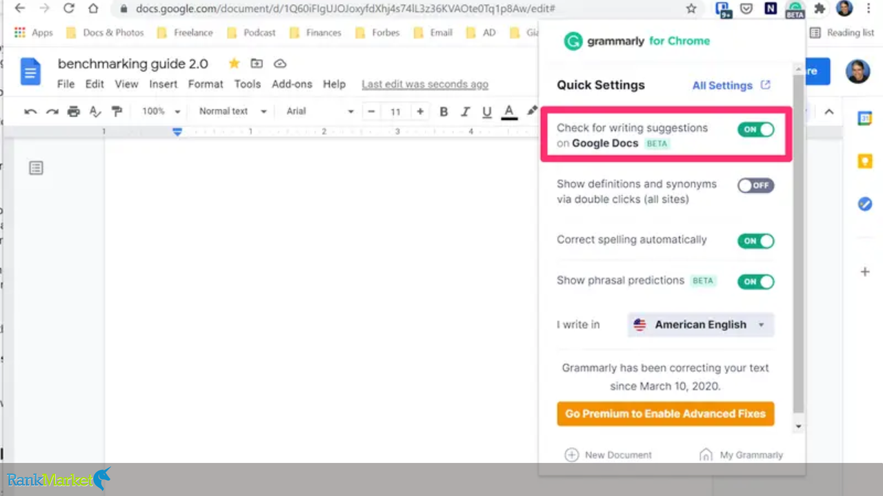The height and width of the screenshot is (496, 883).
Task: Open the Chrome three-dot menu
Action: tap(869, 8)
